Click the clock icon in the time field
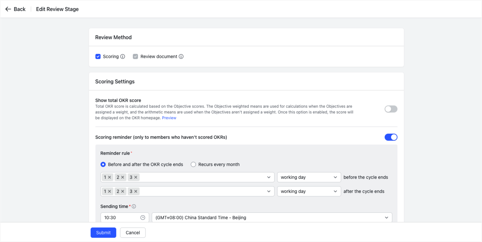 click(143, 217)
